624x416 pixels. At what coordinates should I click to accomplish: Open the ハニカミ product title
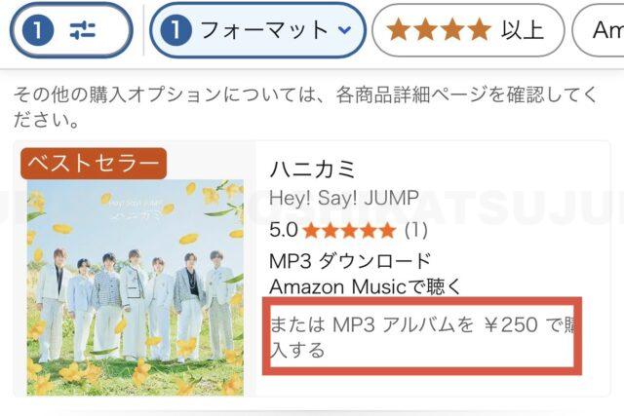tap(312, 170)
